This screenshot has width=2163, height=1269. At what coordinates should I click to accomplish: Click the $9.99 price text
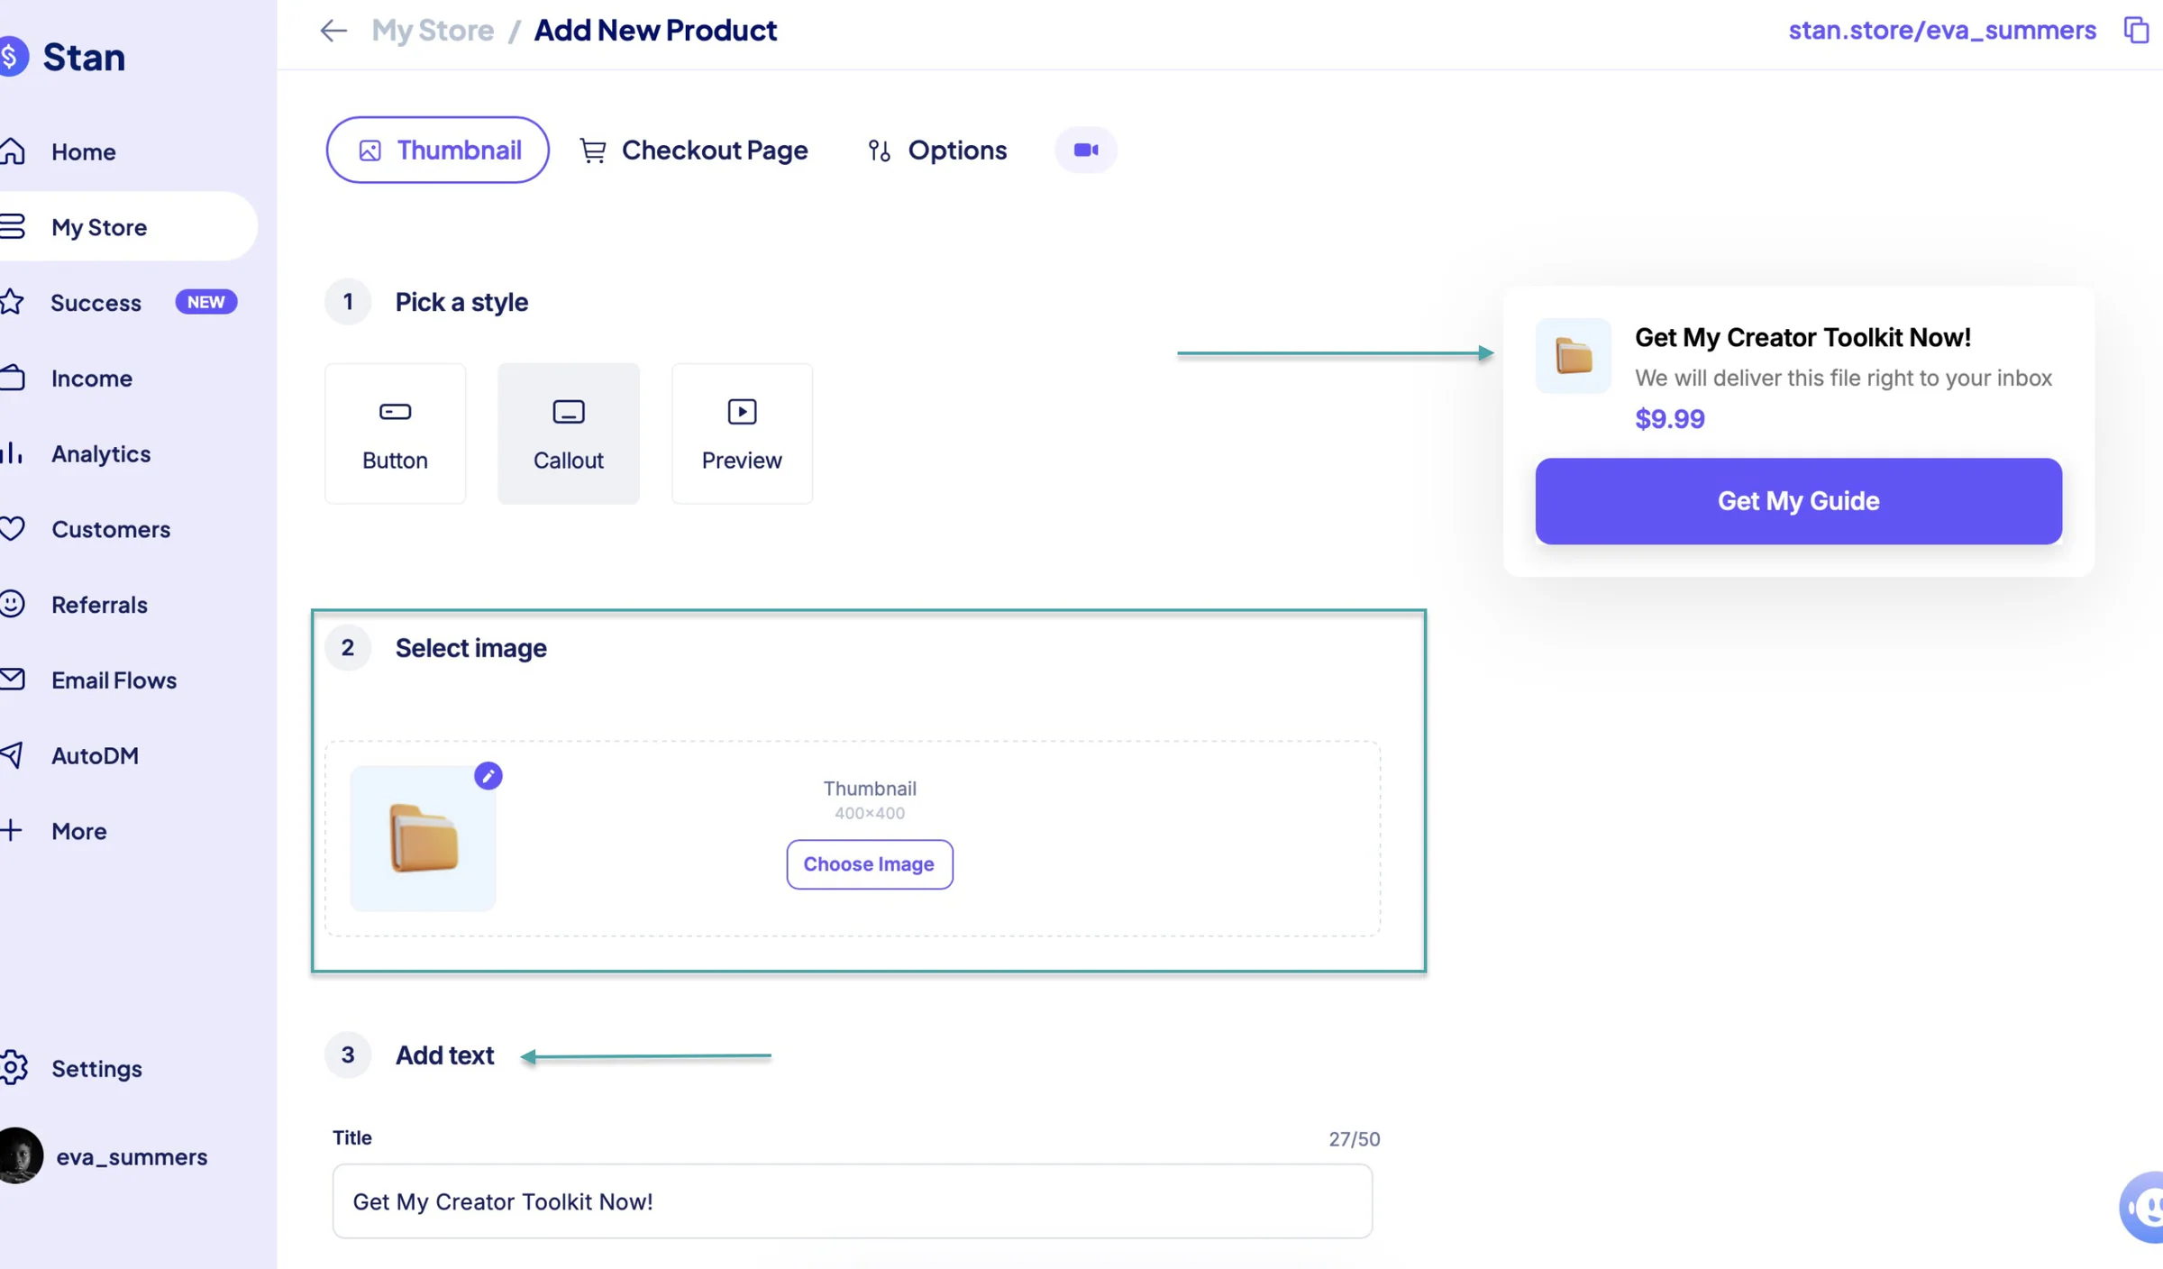point(1670,419)
